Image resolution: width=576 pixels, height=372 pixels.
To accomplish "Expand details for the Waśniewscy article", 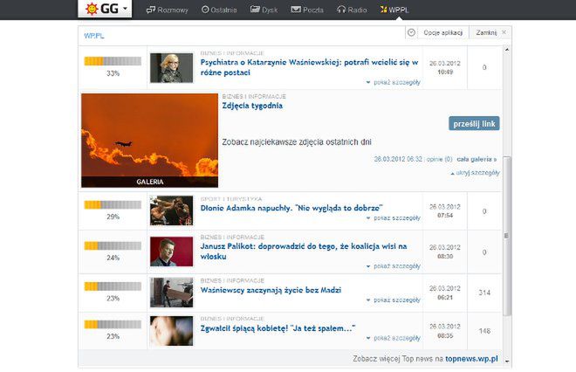I will (394, 300).
